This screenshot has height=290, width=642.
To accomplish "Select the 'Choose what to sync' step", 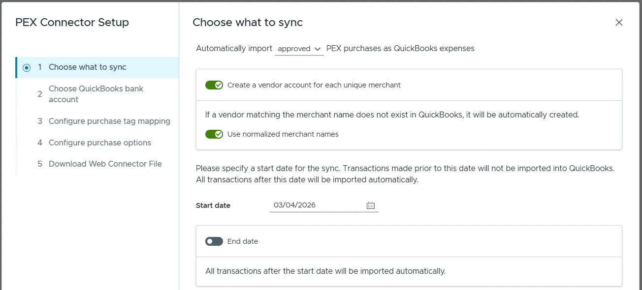I will point(88,67).
